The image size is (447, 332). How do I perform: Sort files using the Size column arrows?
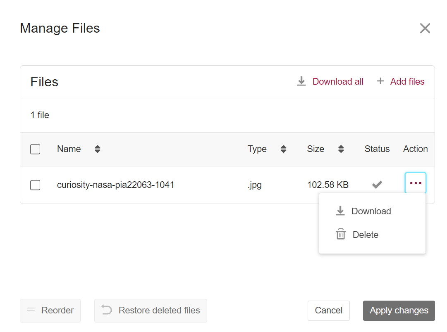(x=342, y=149)
